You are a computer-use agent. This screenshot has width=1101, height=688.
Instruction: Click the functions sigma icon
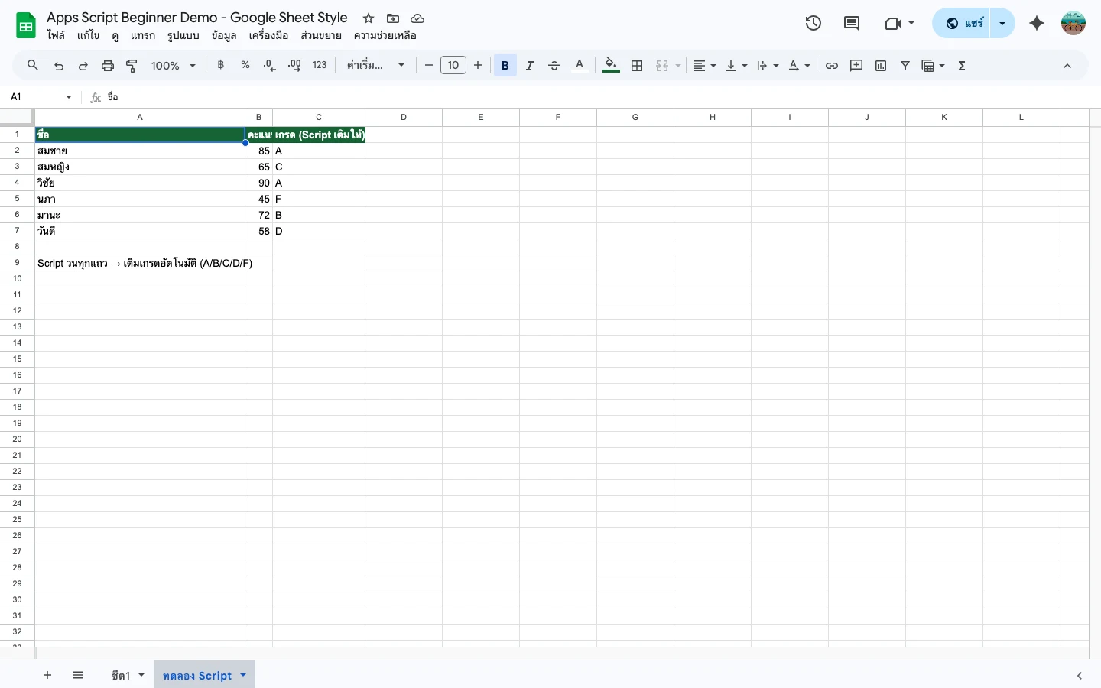point(962,66)
